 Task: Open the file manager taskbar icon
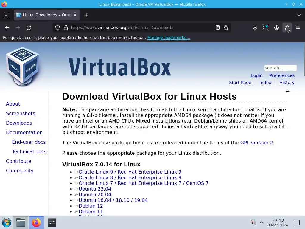pos(21,222)
